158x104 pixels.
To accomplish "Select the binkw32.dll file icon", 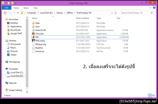I will pos(33,30).
